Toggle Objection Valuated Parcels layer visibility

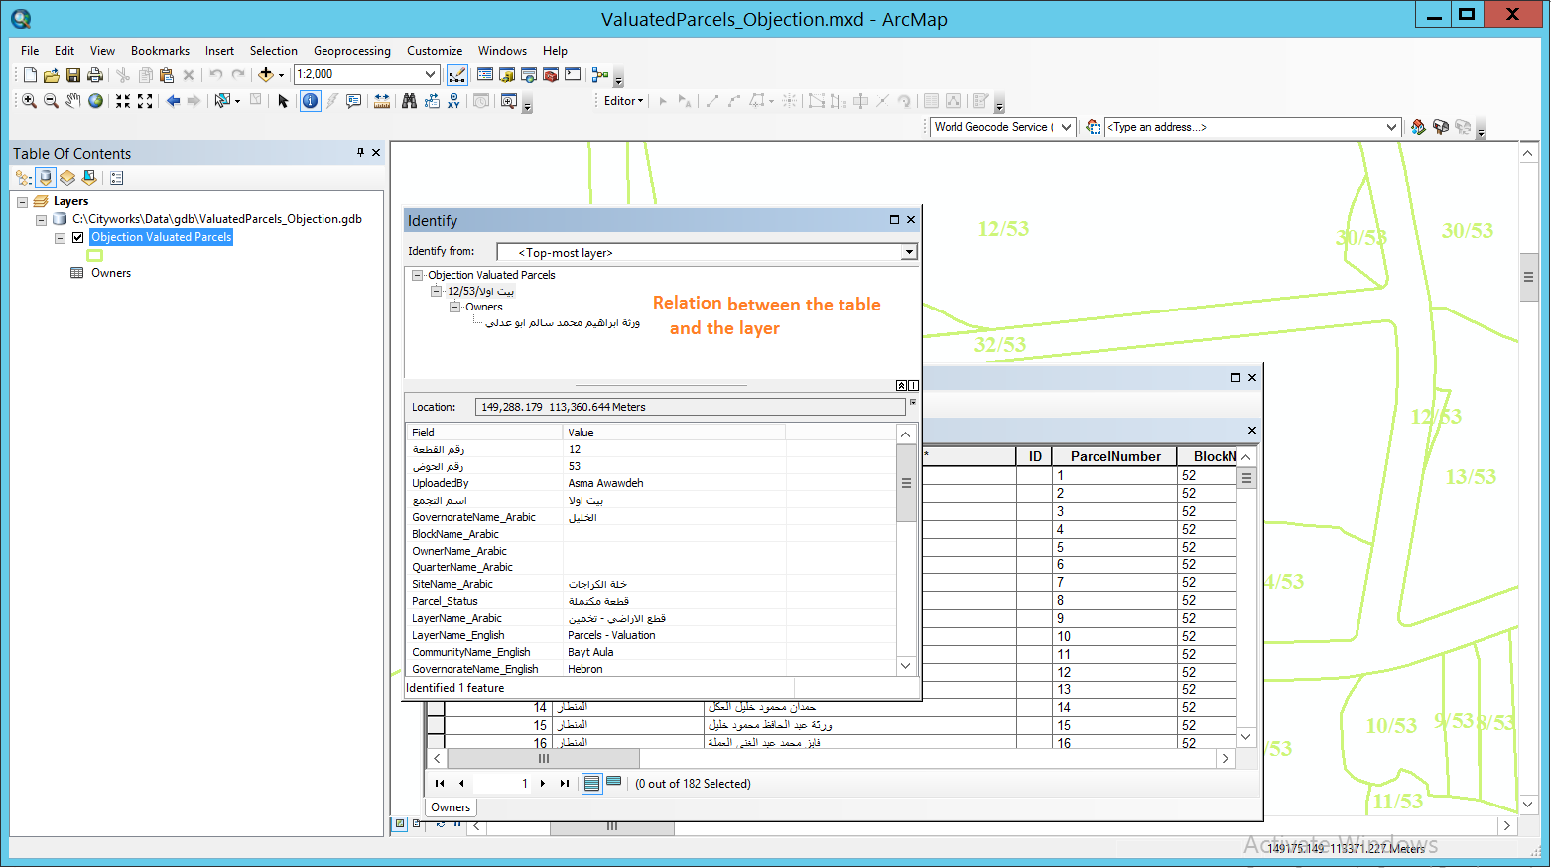[x=77, y=237]
